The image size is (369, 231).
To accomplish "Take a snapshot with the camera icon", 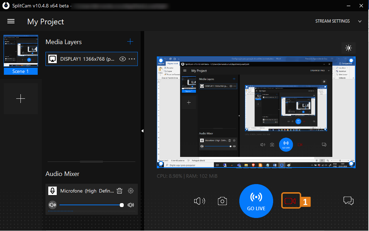I will pos(222,201).
